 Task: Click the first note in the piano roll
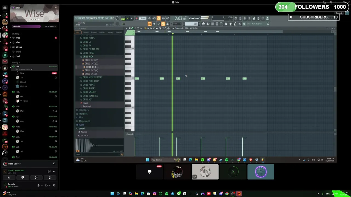[137, 79]
